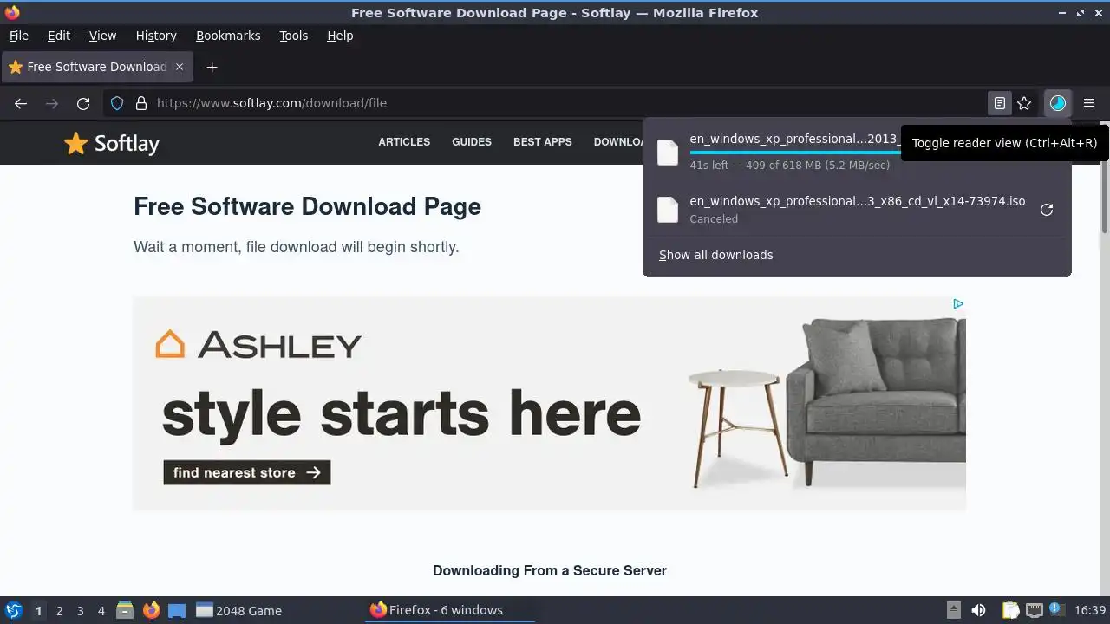Go back using the browser back arrow
Screen dimensions: 1110x624
pyautogui.click(x=21, y=103)
